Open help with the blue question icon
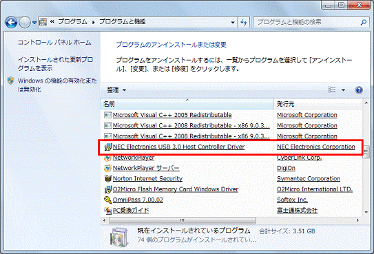The image size is (374, 254). (x=359, y=90)
